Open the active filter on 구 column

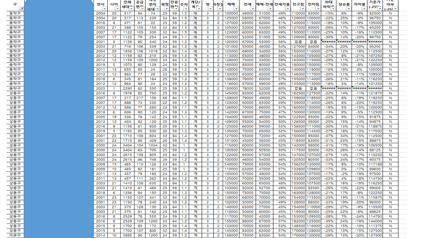22,9
